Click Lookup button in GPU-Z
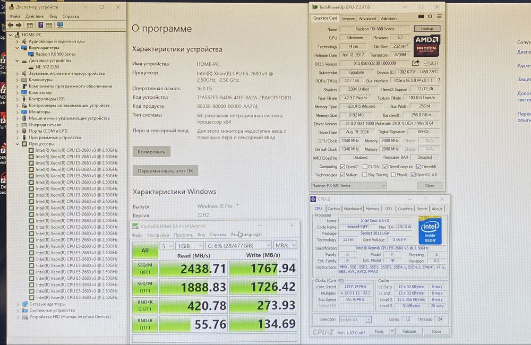Screen dimensions: 531x345 point(427,29)
